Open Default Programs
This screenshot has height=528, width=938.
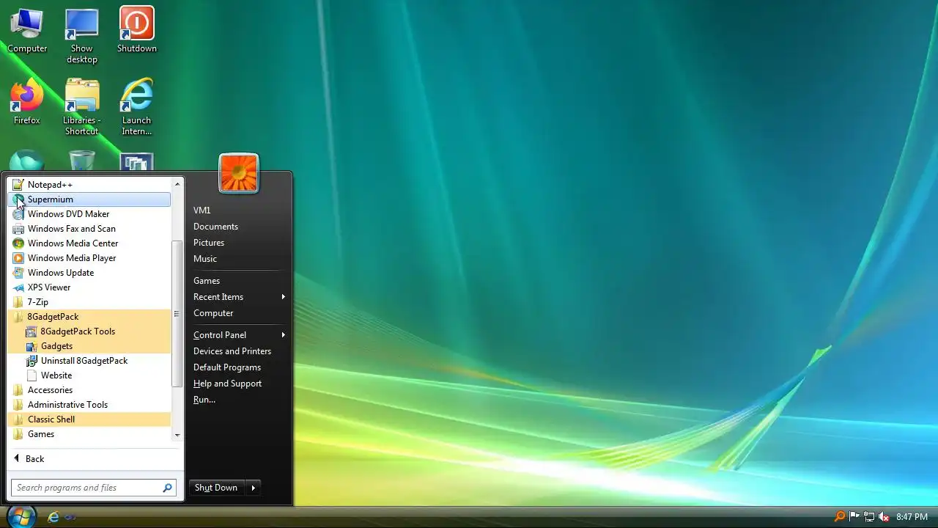238,367
